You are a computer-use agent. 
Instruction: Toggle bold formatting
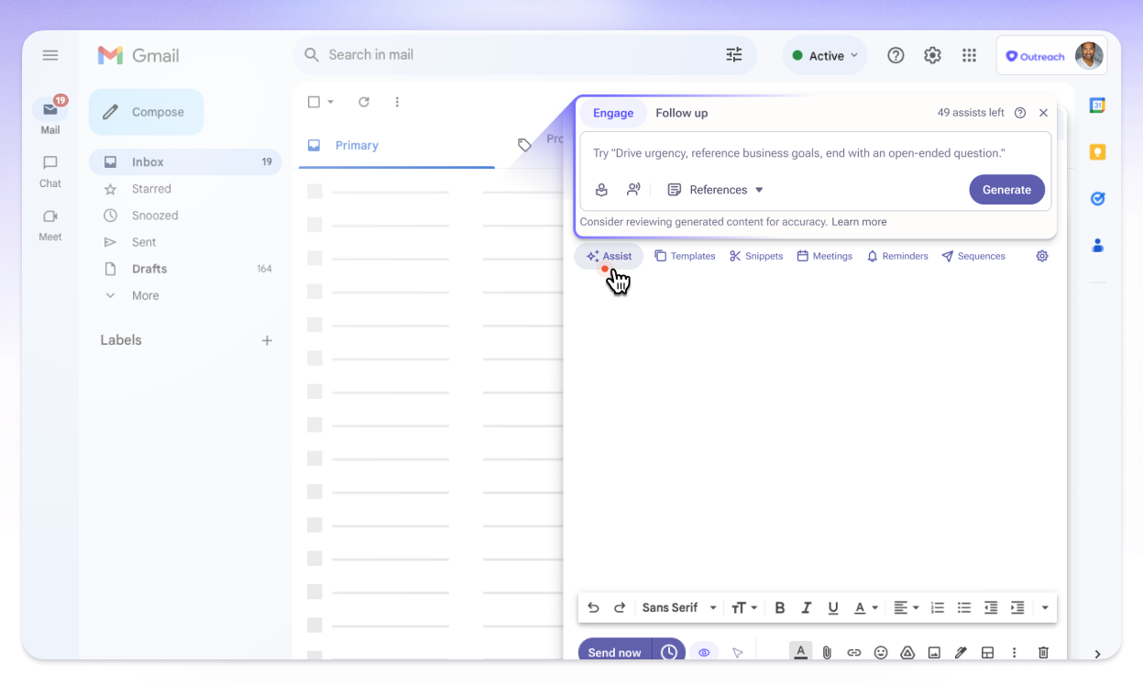780,607
